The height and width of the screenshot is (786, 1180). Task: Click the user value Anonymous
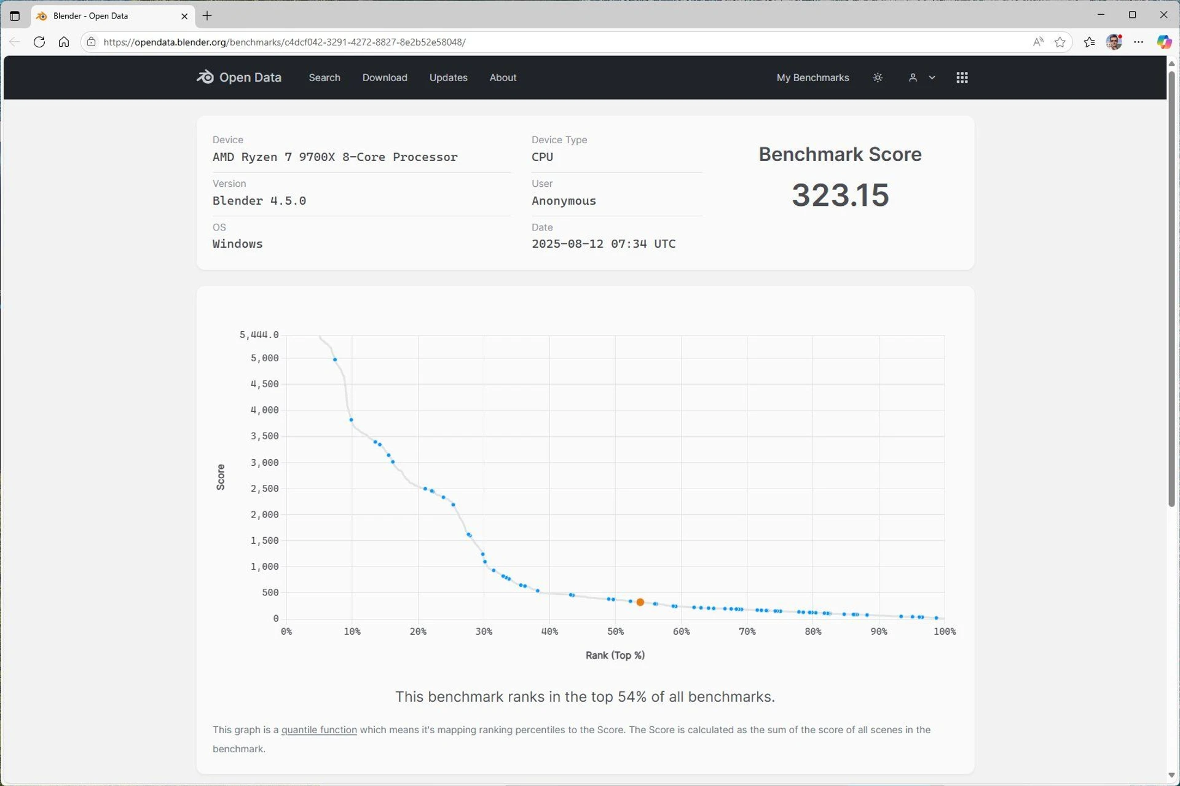[564, 201]
